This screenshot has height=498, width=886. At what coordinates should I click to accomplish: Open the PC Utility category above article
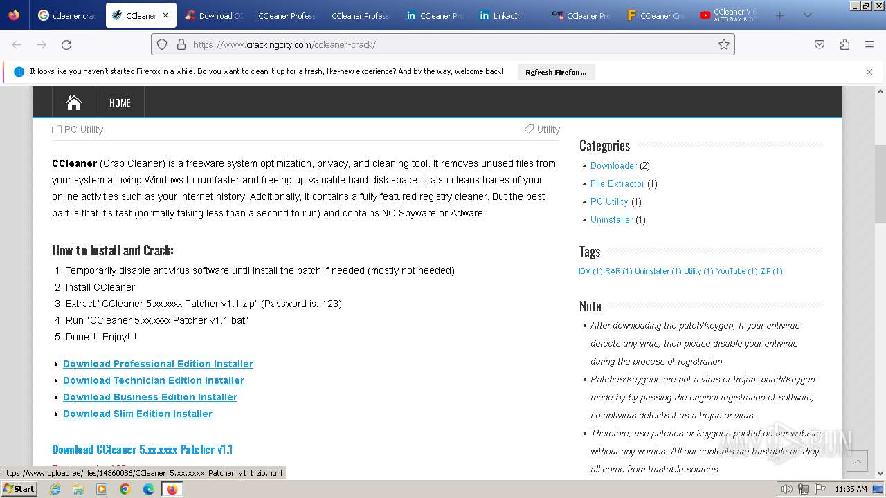(x=83, y=129)
